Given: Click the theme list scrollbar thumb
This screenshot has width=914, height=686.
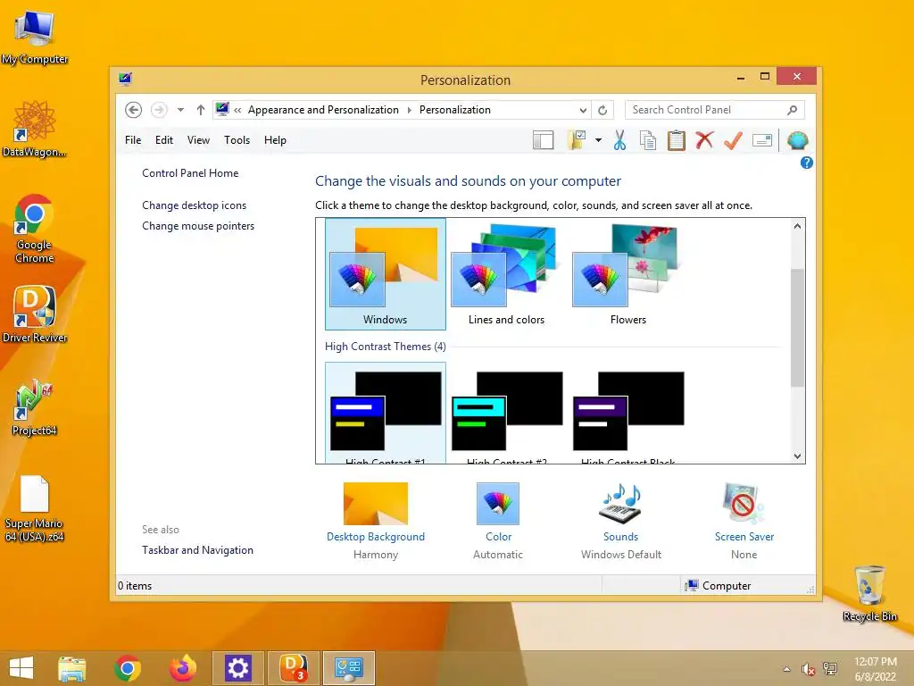Looking at the screenshot, I should tap(797, 327).
